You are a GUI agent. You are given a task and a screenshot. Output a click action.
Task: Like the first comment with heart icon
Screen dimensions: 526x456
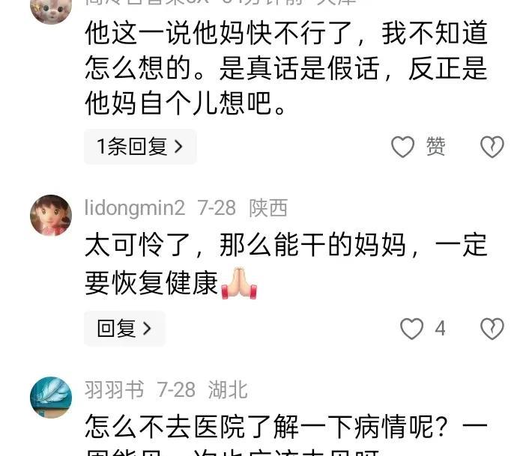click(x=402, y=147)
